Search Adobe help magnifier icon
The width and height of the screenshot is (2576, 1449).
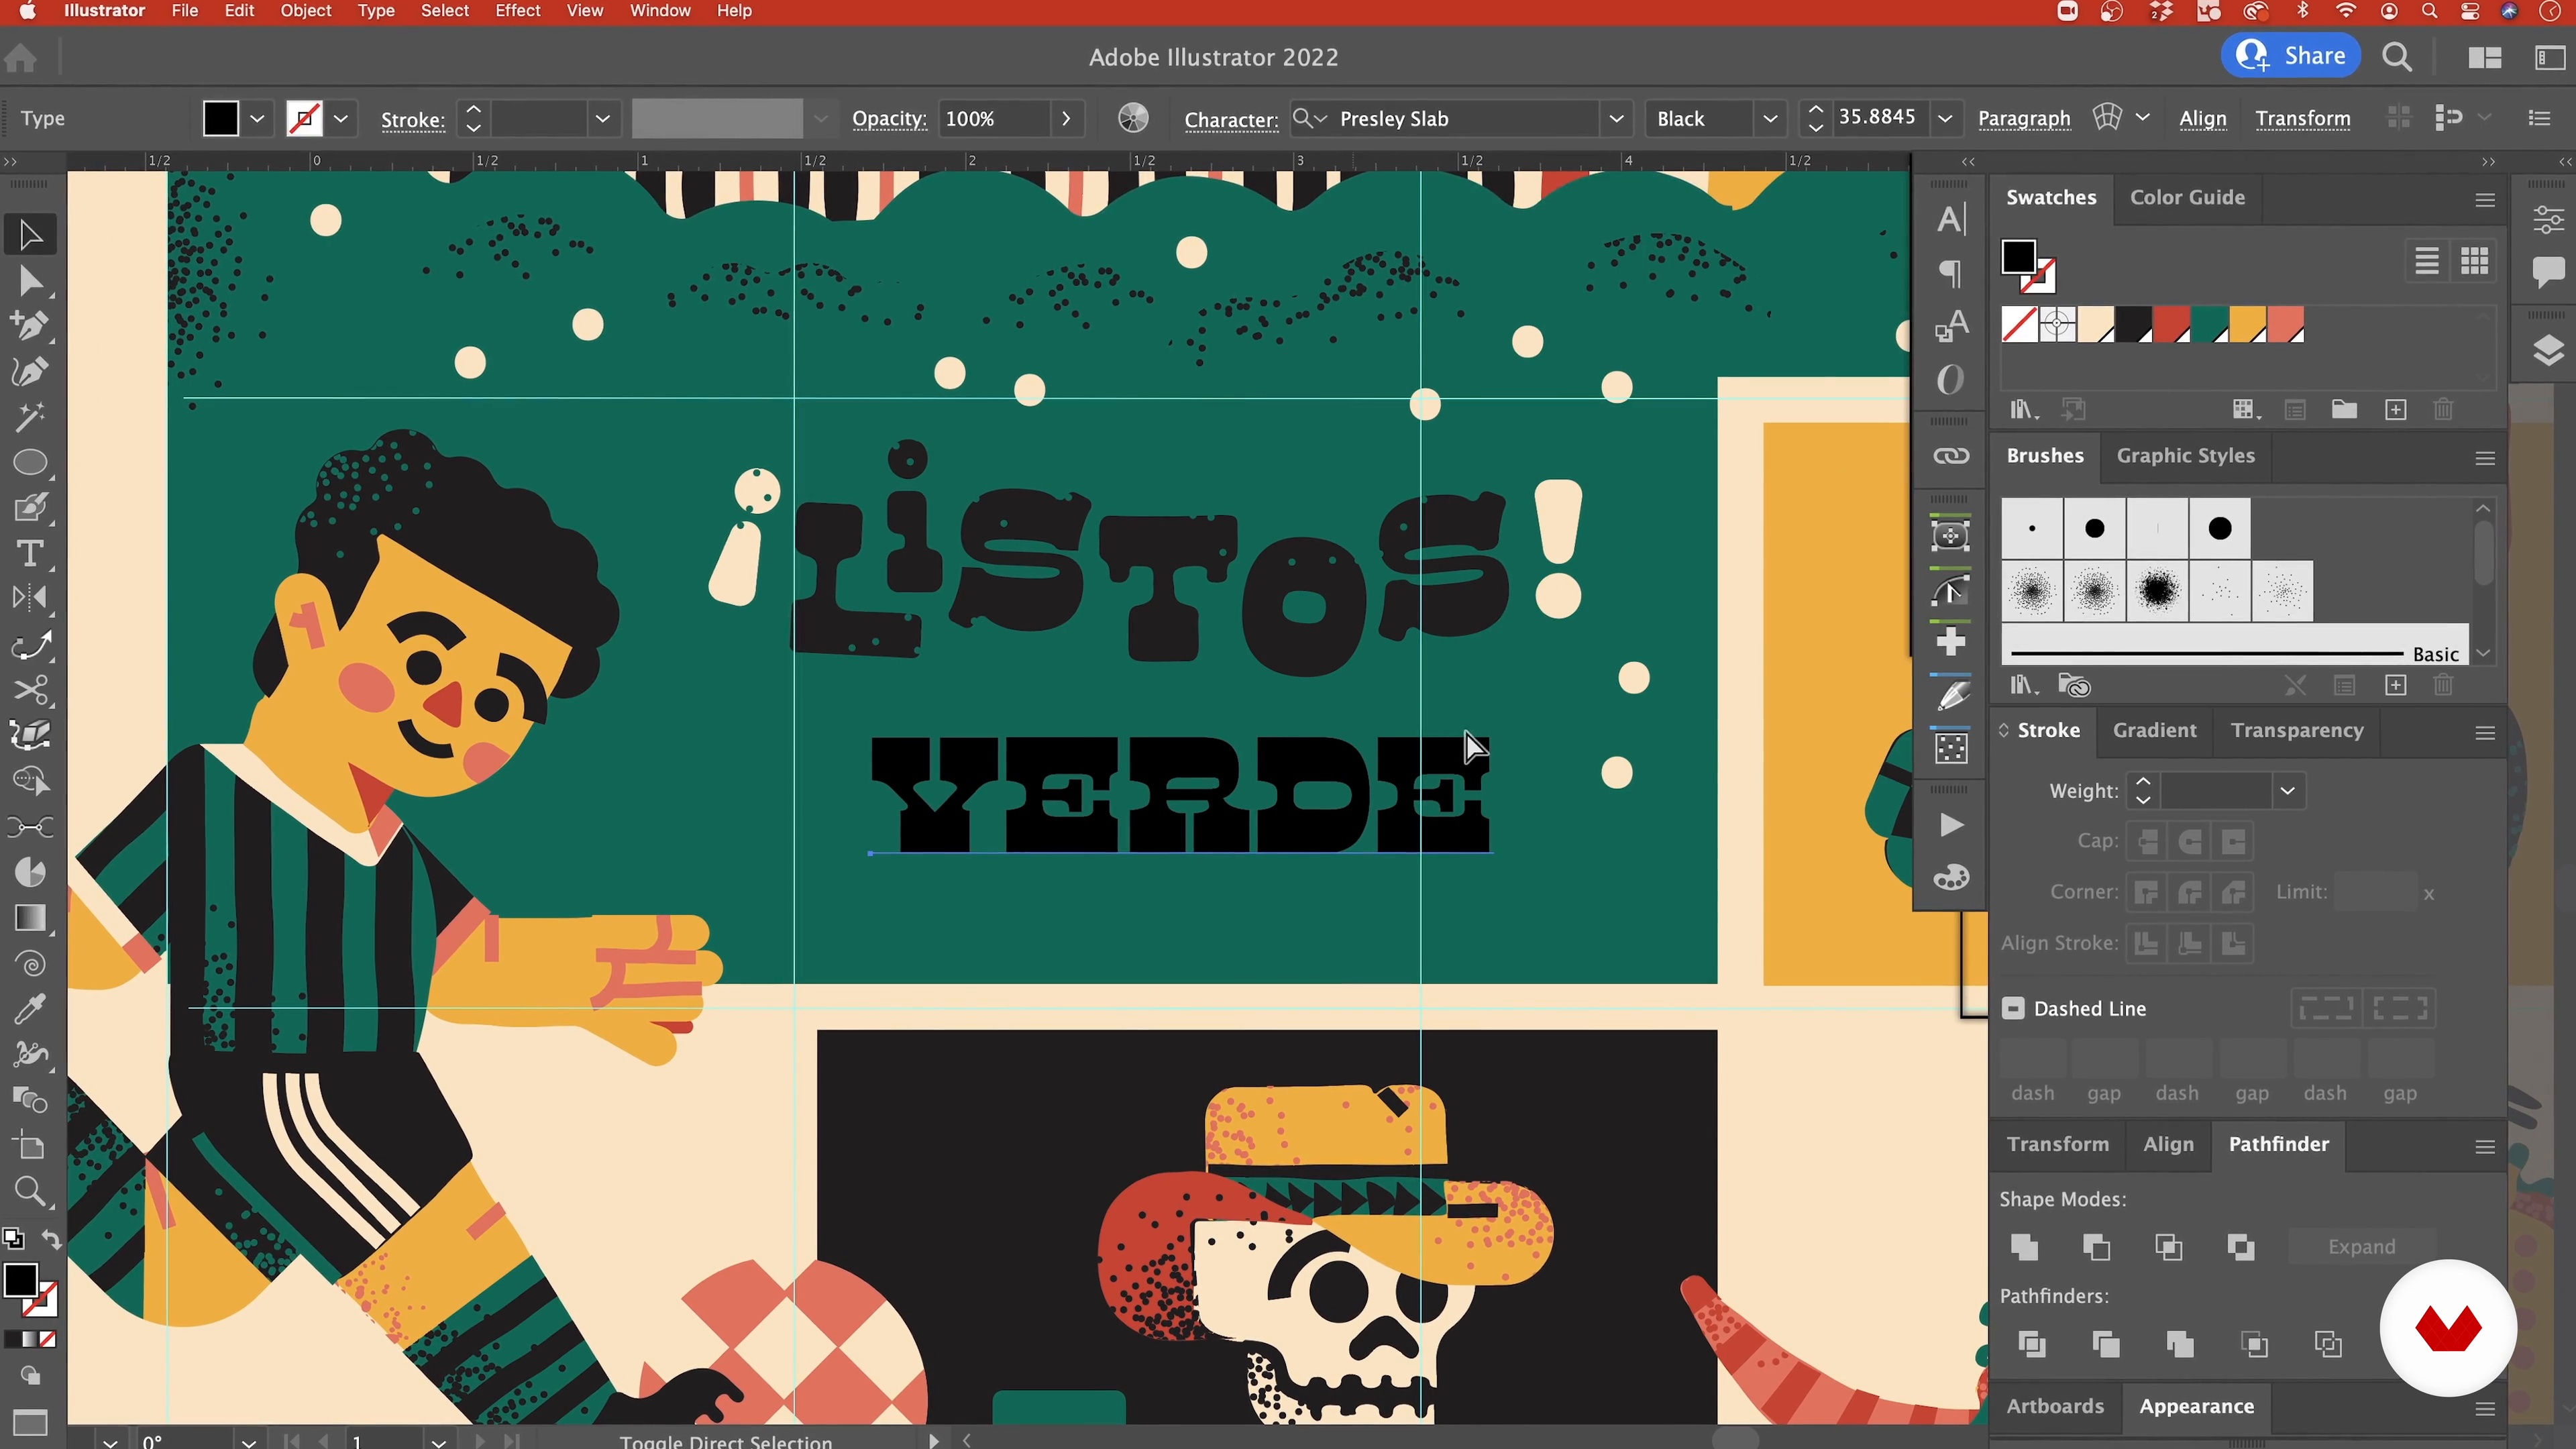point(2397,57)
